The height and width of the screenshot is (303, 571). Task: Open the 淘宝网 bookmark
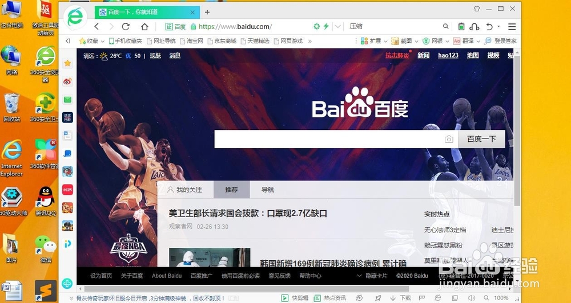191,41
